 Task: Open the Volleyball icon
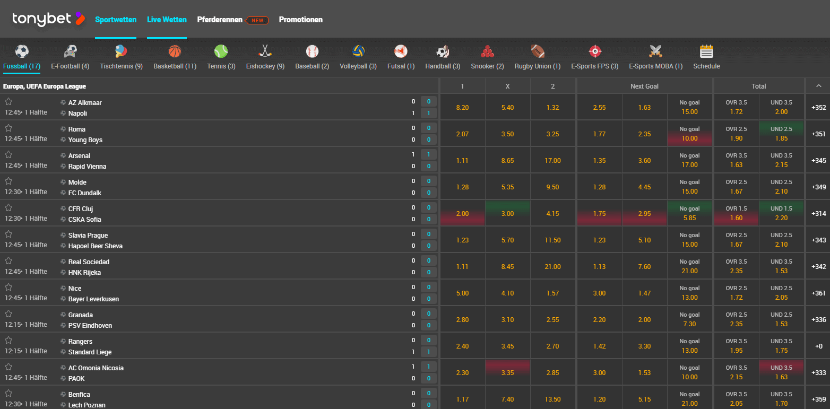click(x=358, y=51)
